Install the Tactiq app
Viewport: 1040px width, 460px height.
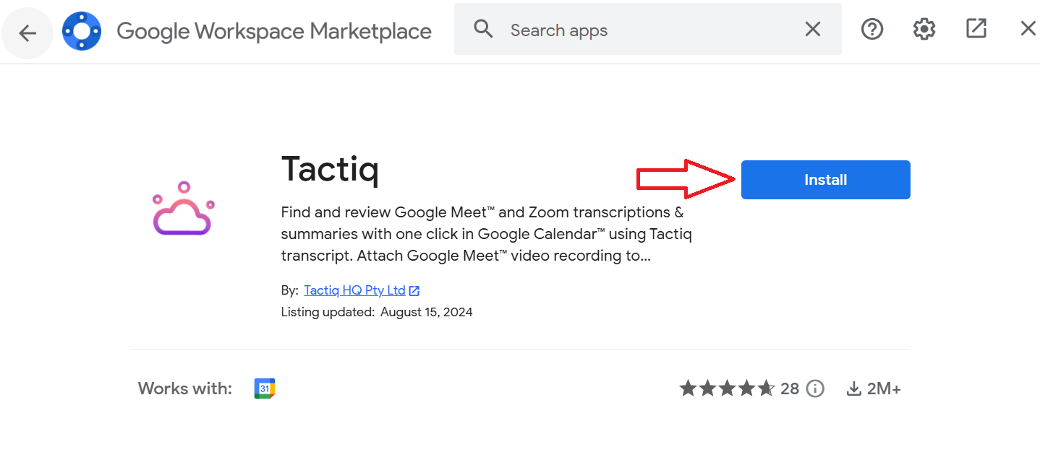(x=824, y=179)
